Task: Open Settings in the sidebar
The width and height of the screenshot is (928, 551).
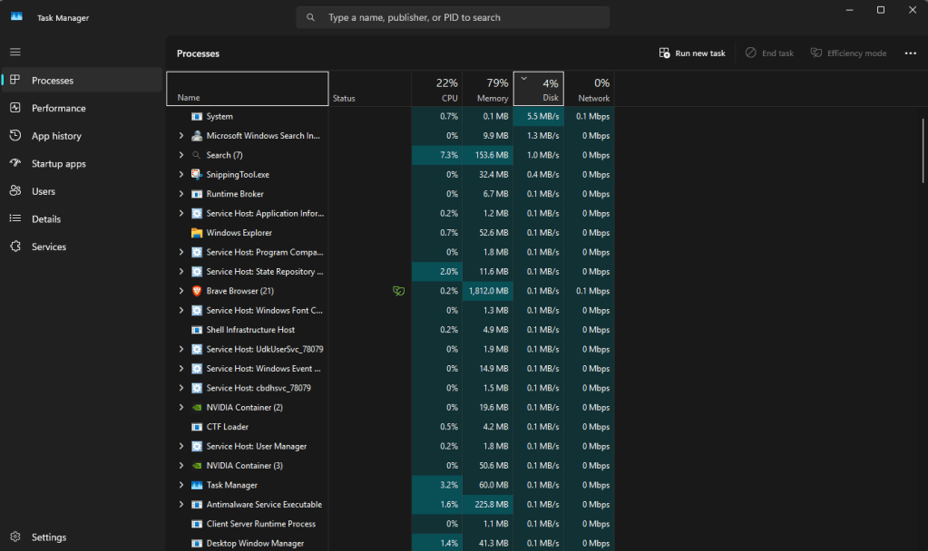Action: (x=82, y=536)
